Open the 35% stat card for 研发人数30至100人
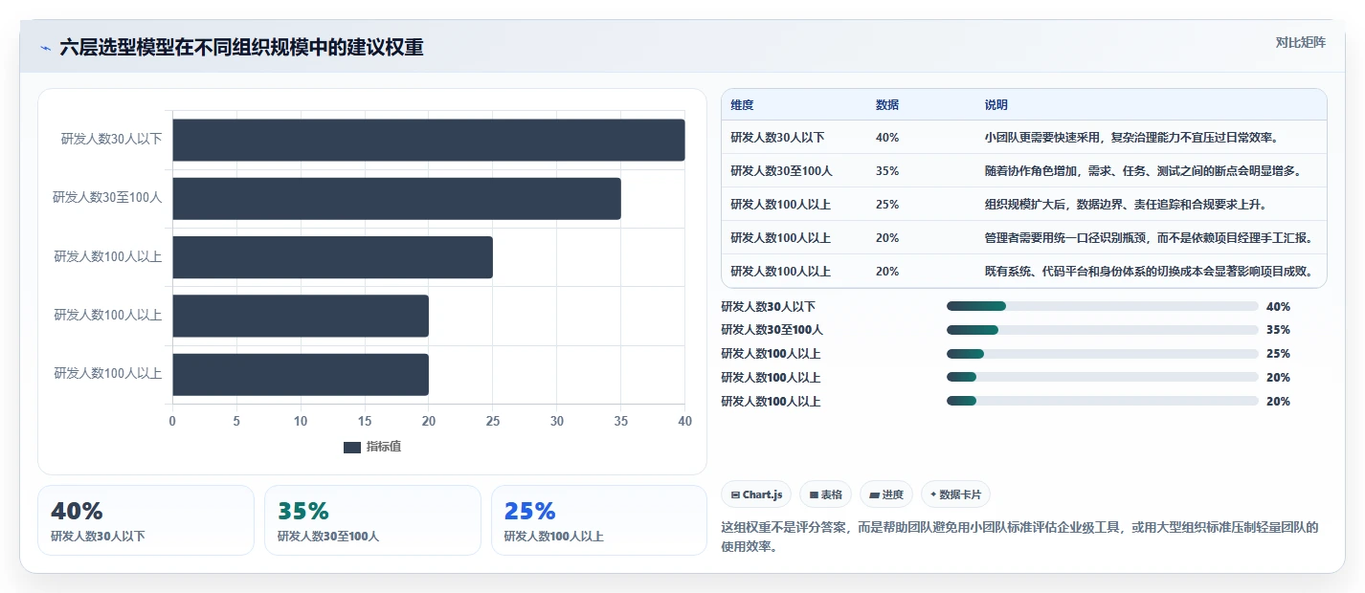 coord(372,520)
